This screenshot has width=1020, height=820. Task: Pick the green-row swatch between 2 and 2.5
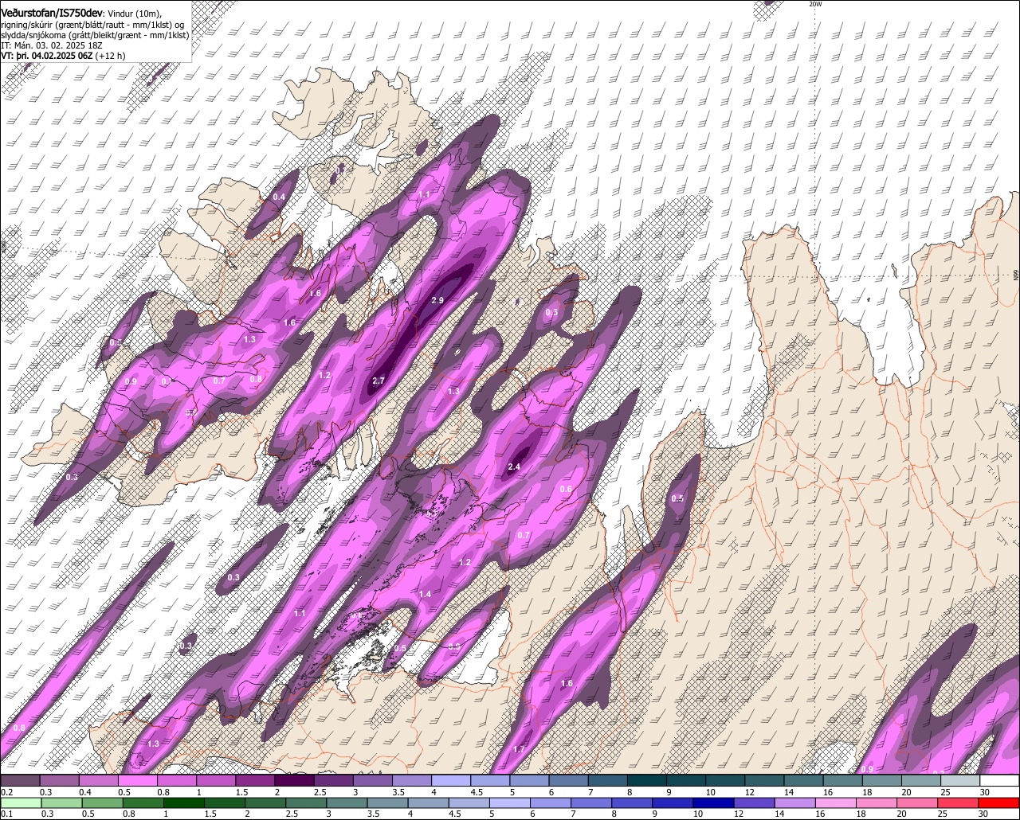tap(267, 802)
